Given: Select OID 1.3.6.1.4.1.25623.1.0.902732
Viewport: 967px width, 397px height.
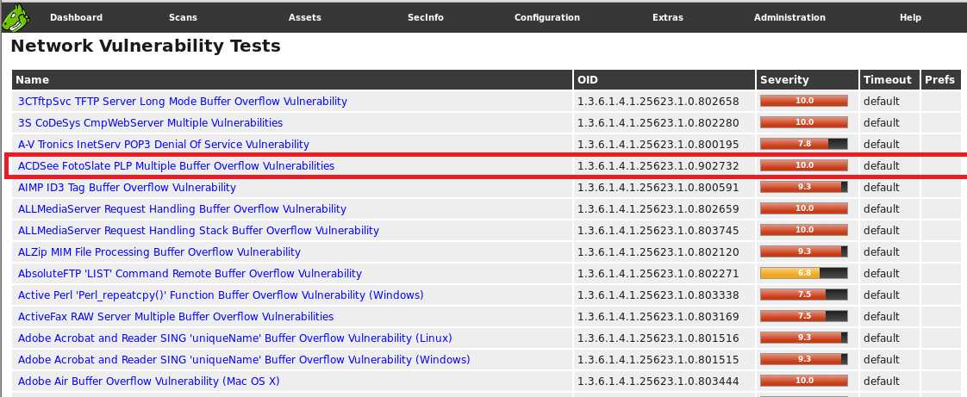Looking at the screenshot, I should tap(658, 166).
